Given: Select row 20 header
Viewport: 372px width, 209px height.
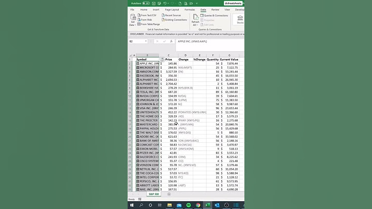Looking at the screenshot, I should [130, 137].
